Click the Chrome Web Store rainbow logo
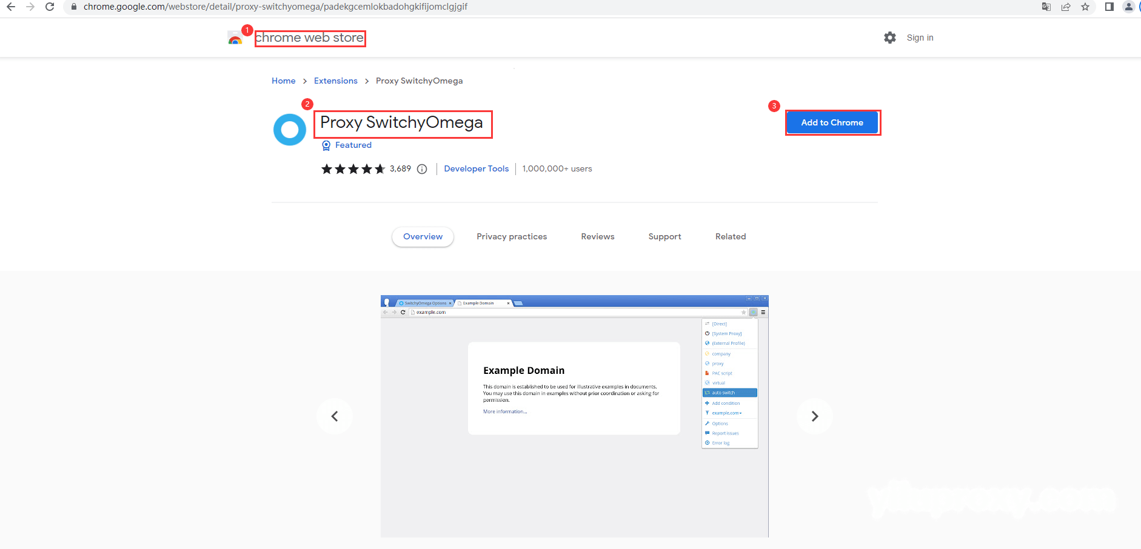The height and width of the screenshot is (549, 1141). 235,38
